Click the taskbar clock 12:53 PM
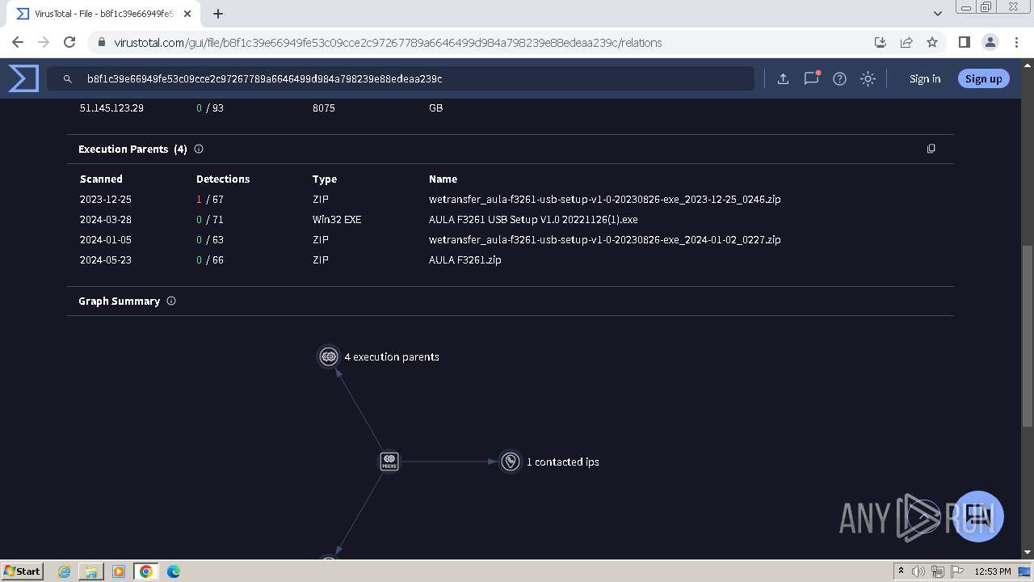The image size is (1034, 582). coord(992,571)
